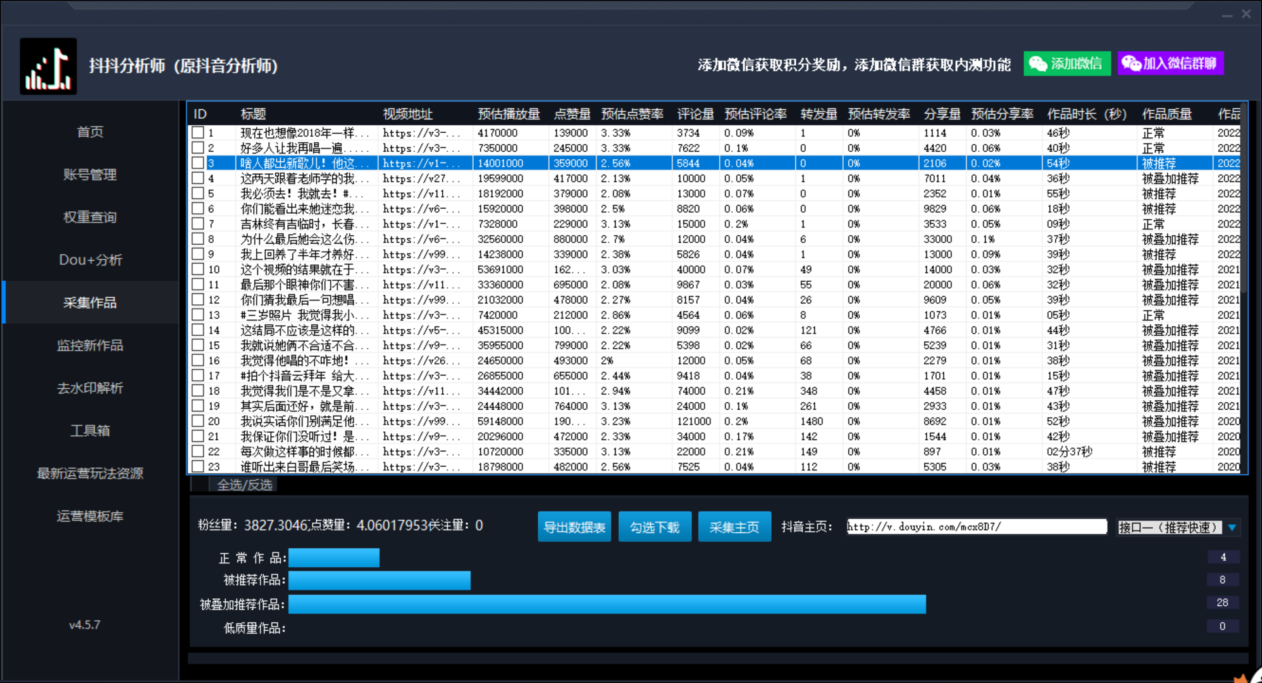This screenshot has height=683, width=1262.
Task: Close the application window
Action: click(1246, 14)
